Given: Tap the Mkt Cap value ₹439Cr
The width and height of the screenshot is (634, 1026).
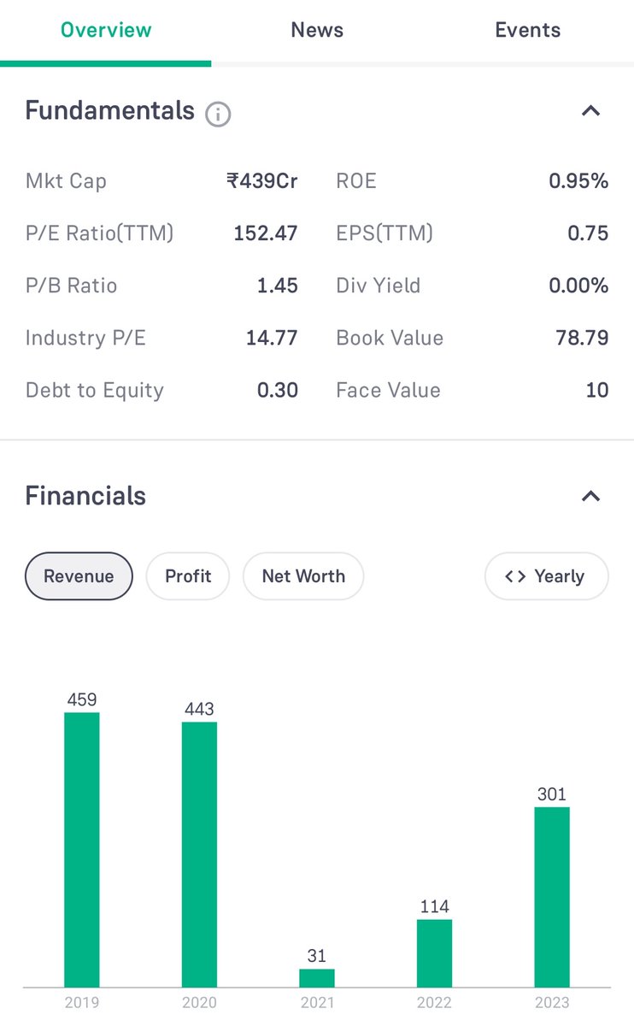Looking at the screenshot, I should pyautogui.click(x=262, y=181).
